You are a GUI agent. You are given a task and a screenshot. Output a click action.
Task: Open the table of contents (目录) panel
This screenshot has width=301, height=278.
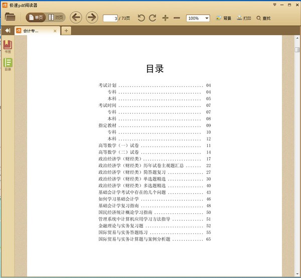click(8, 64)
